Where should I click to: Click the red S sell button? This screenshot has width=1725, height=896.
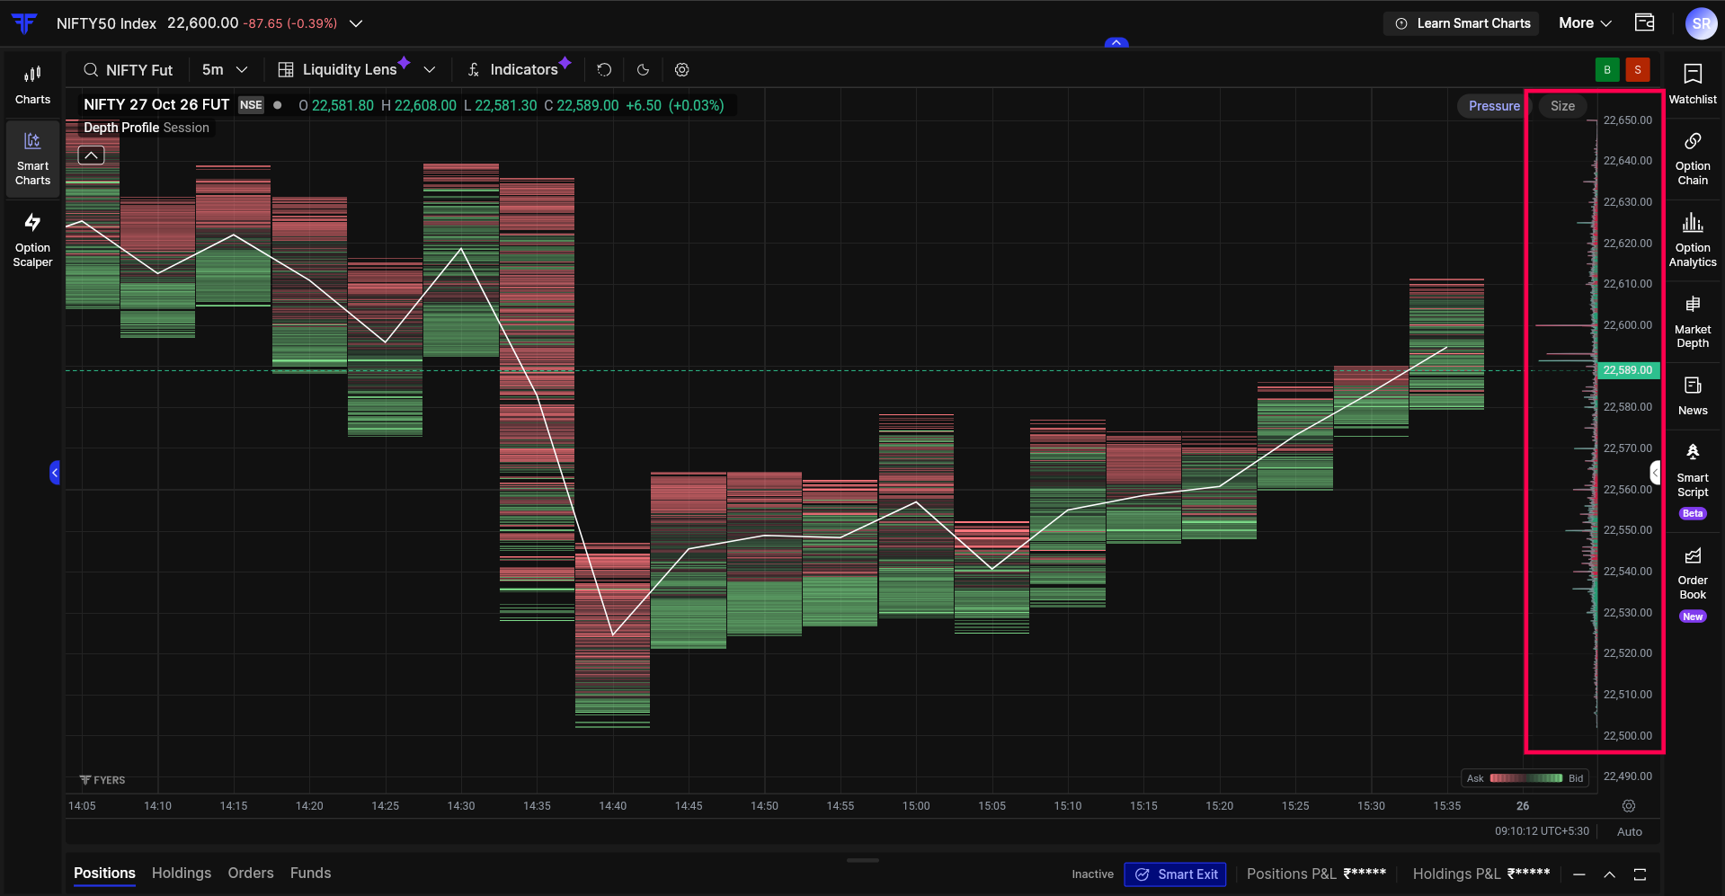1638,70
